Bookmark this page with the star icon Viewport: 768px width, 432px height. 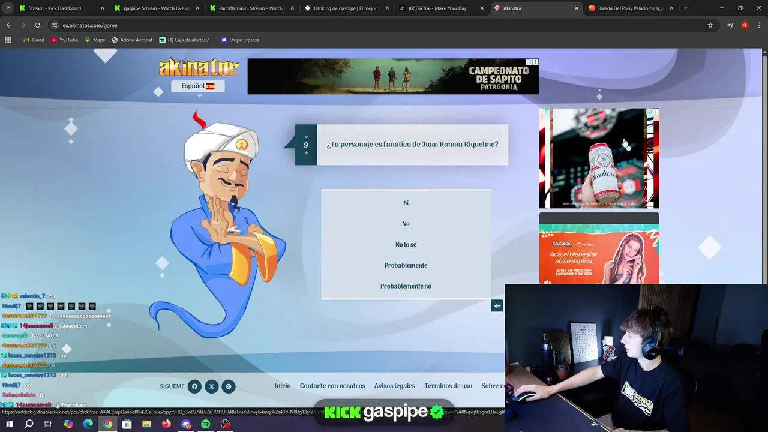pos(710,25)
